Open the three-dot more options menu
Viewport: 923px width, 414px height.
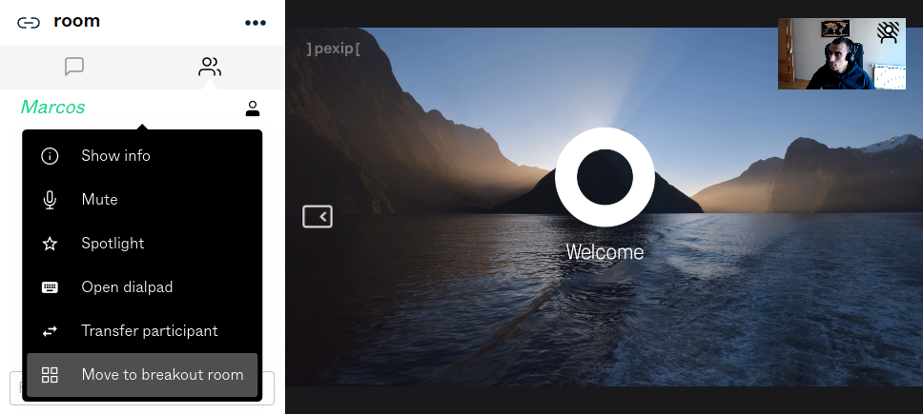[255, 22]
